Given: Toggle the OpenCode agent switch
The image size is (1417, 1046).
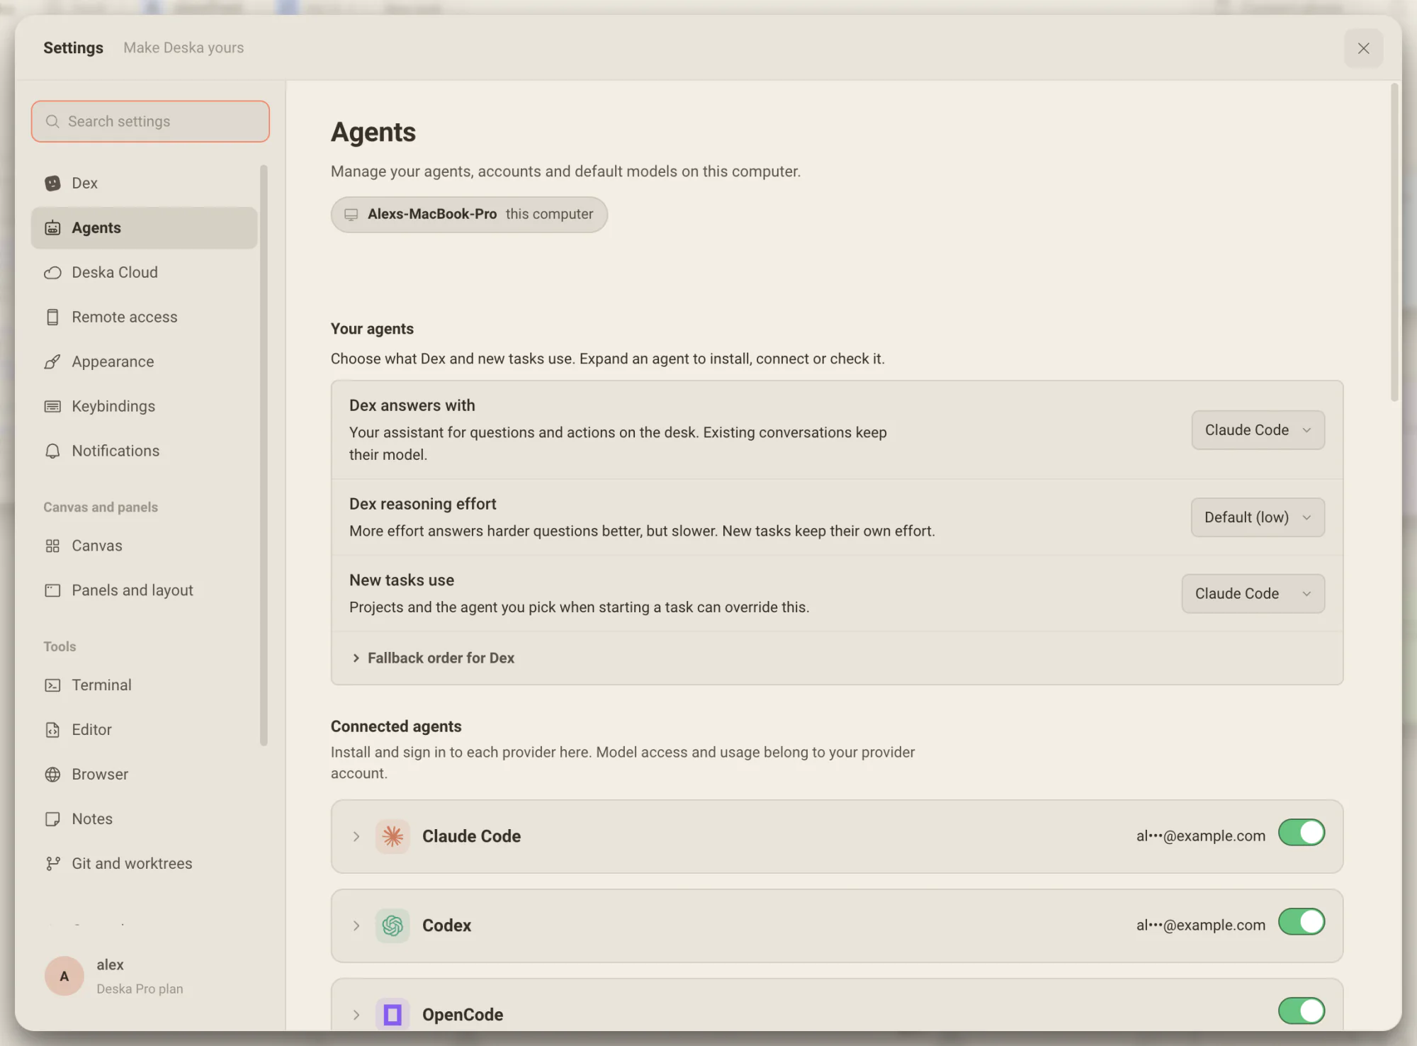Looking at the screenshot, I should coord(1302,1011).
